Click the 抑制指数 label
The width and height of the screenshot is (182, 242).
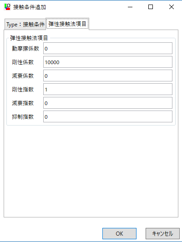point(23,116)
